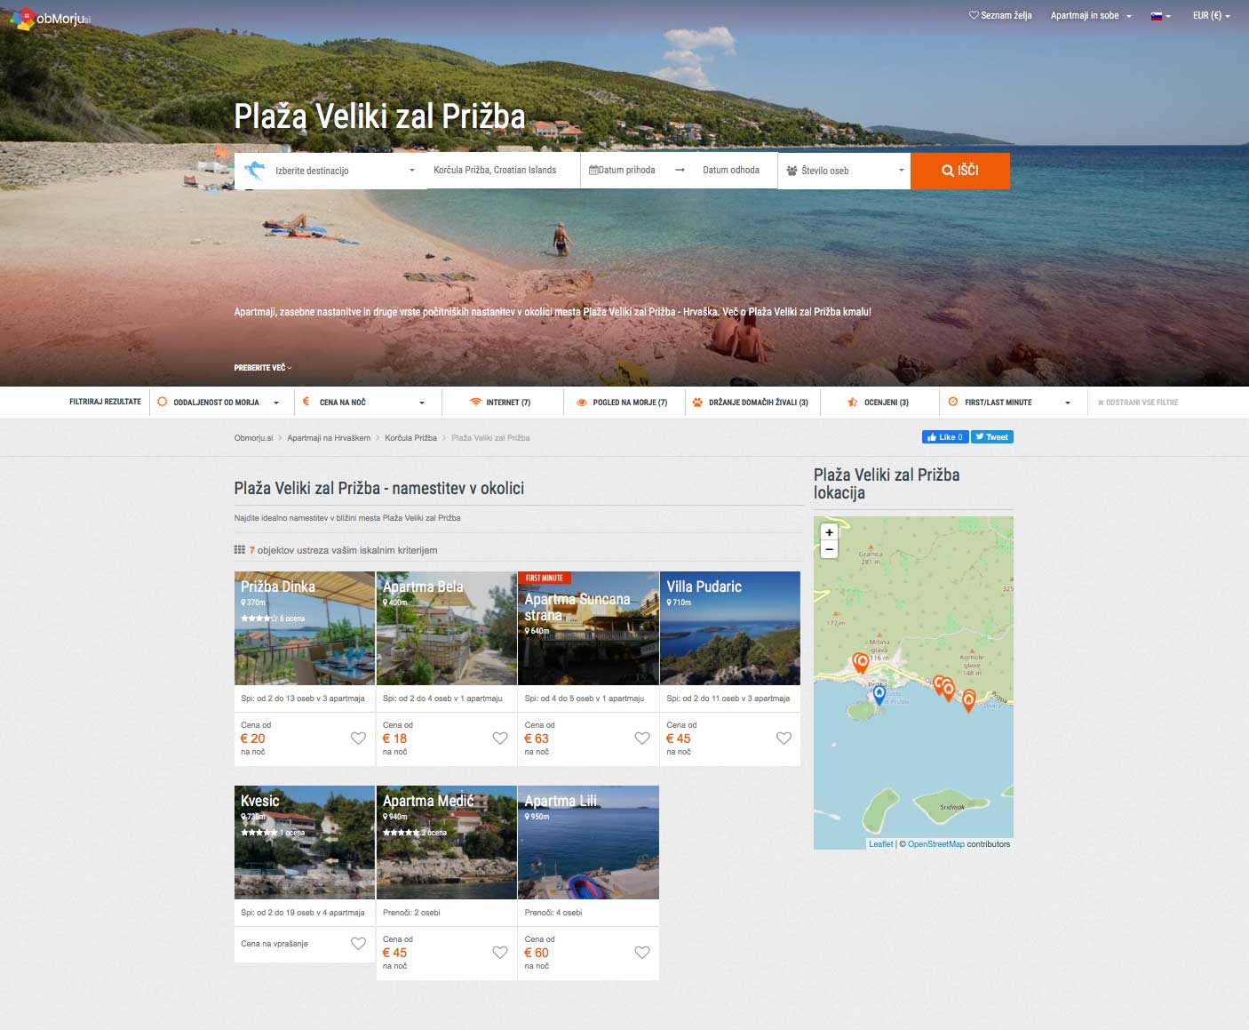Expand text with Preberite več

263,368
